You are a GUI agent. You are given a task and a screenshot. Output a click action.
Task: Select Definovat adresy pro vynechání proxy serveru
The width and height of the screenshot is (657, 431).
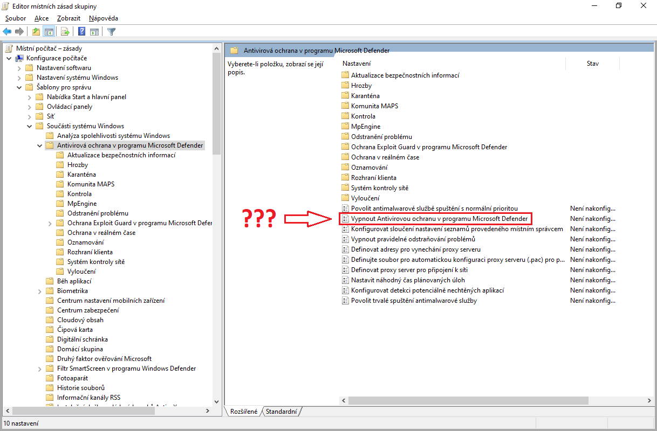point(415,249)
